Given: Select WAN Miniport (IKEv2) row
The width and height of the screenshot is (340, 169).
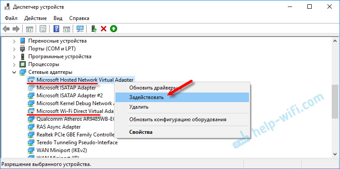Looking at the screenshot, I should pyautogui.click(x=62, y=150).
